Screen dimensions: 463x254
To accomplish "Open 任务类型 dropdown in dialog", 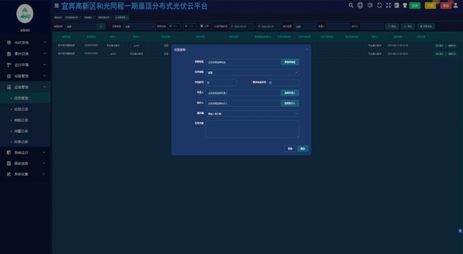I will 252,72.
